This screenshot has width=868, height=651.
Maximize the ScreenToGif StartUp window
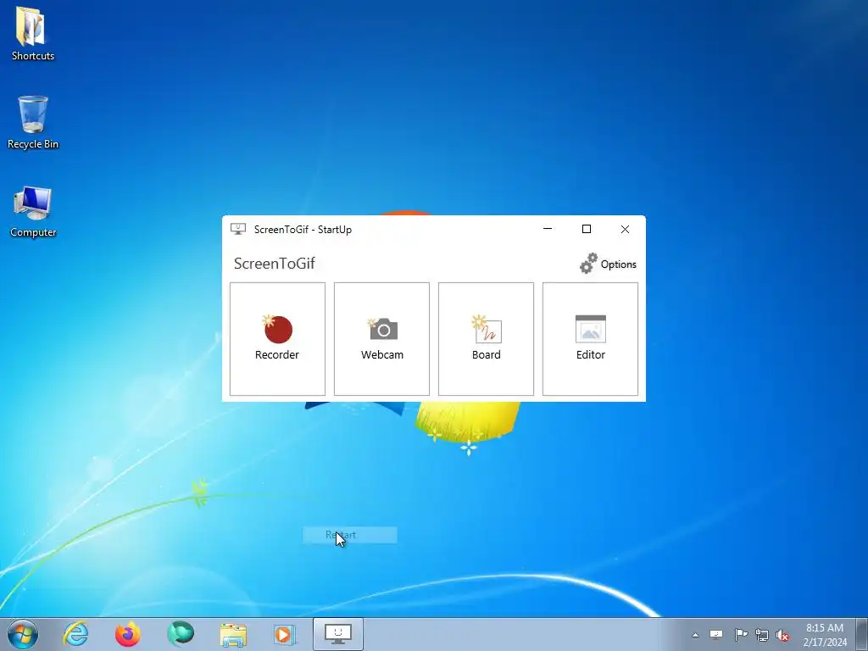click(x=587, y=229)
